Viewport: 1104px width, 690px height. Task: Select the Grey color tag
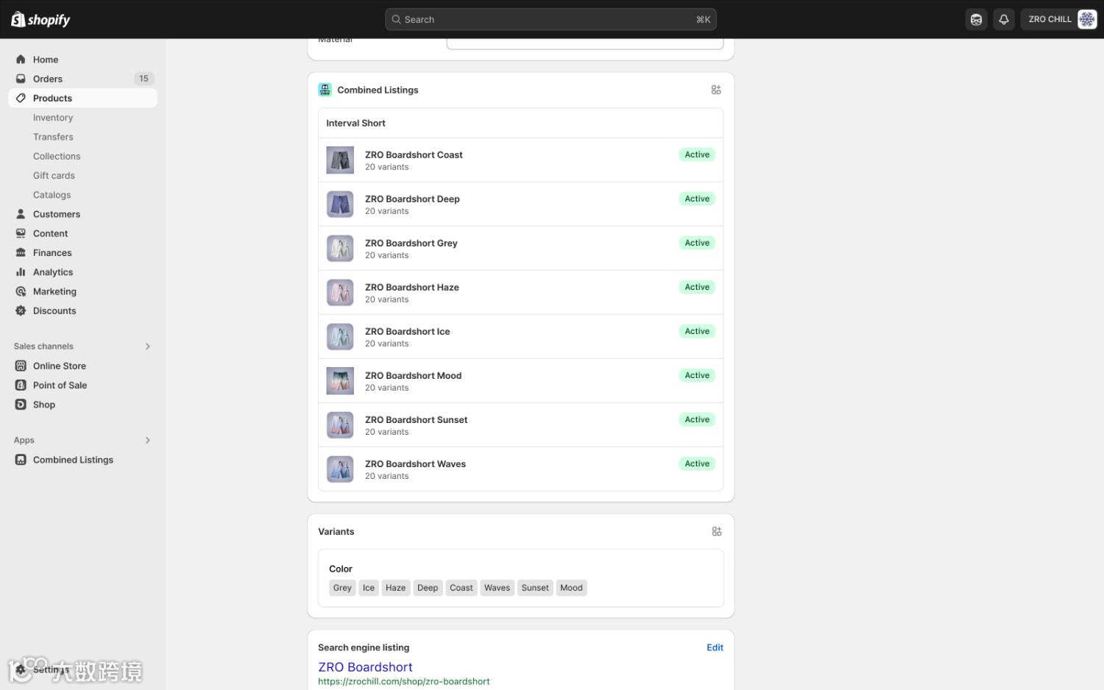click(342, 588)
